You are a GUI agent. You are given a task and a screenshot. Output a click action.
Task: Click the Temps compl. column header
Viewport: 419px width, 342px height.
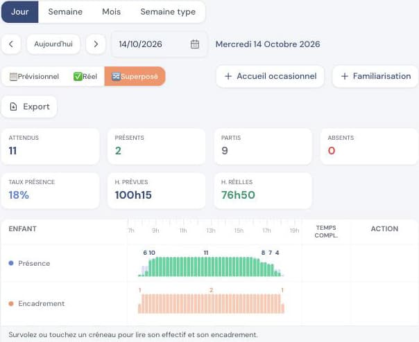tap(326, 231)
